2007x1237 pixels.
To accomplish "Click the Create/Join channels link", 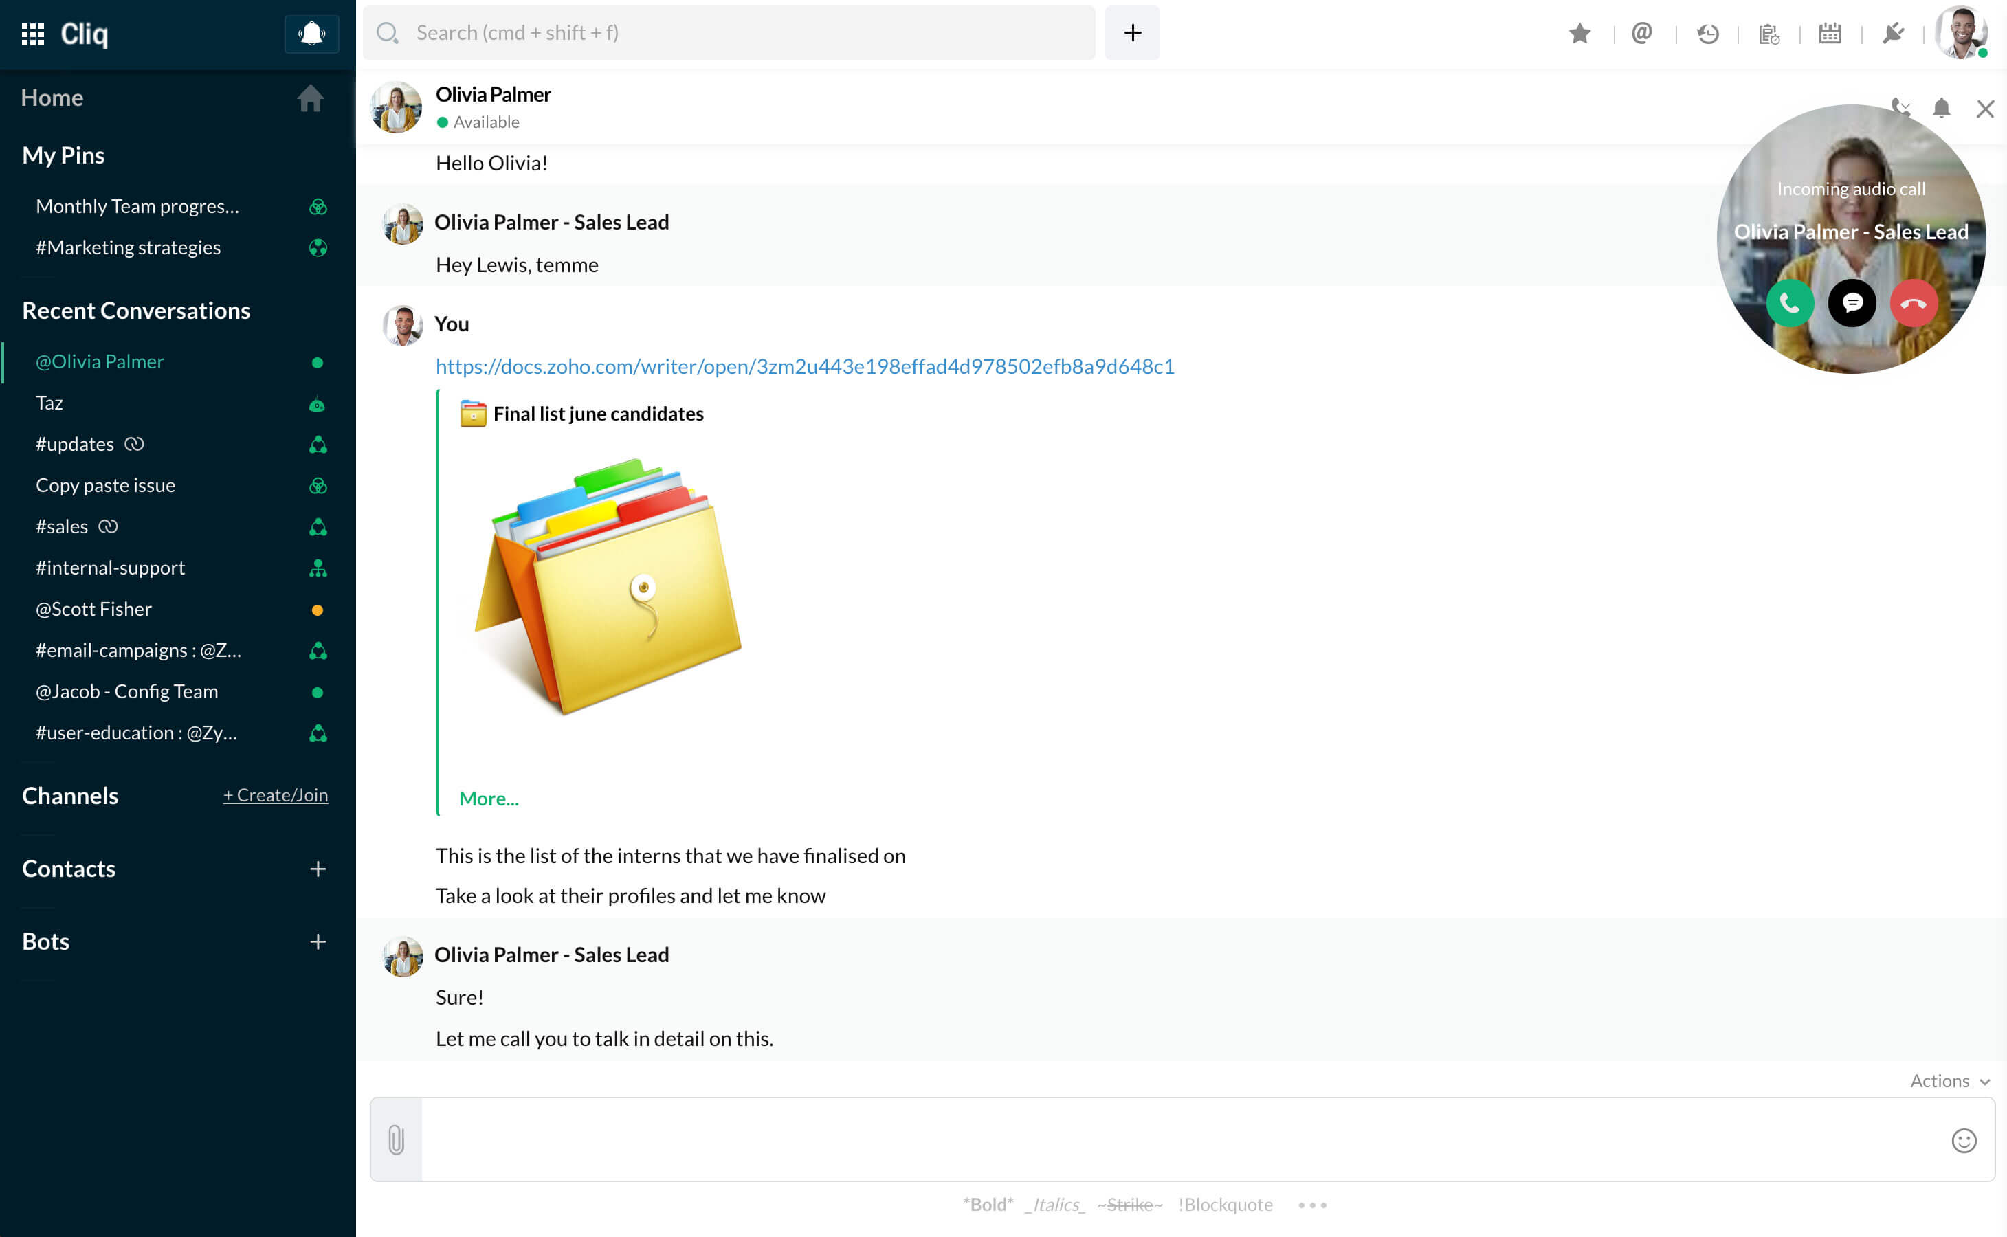I will click(x=275, y=795).
